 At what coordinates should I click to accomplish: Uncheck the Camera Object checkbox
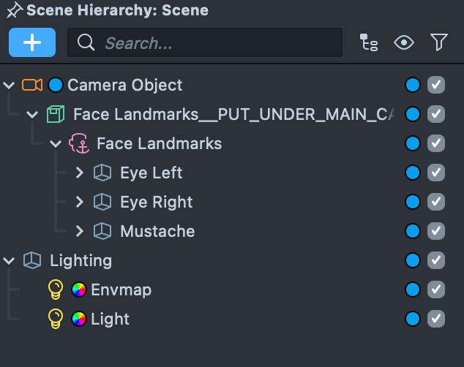[x=436, y=85]
